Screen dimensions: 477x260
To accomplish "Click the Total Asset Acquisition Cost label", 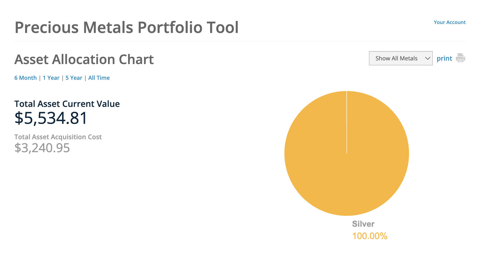I will coord(58,137).
